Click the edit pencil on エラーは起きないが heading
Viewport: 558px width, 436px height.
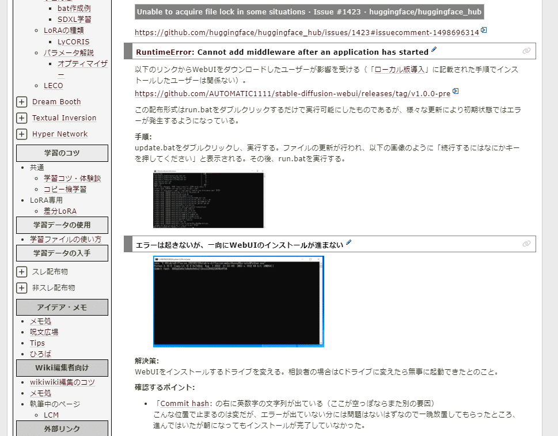pos(348,243)
